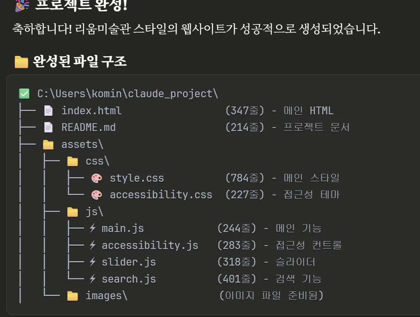420x317 pixels.
Task: Click the 메인 스타일 description
Action: coord(311,178)
